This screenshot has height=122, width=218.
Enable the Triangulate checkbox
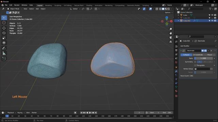point(195,65)
